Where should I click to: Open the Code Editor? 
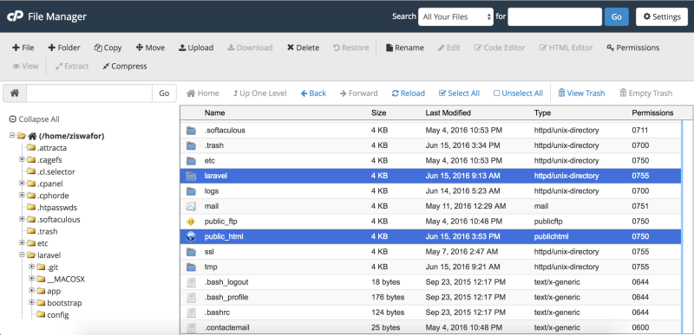point(500,48)
